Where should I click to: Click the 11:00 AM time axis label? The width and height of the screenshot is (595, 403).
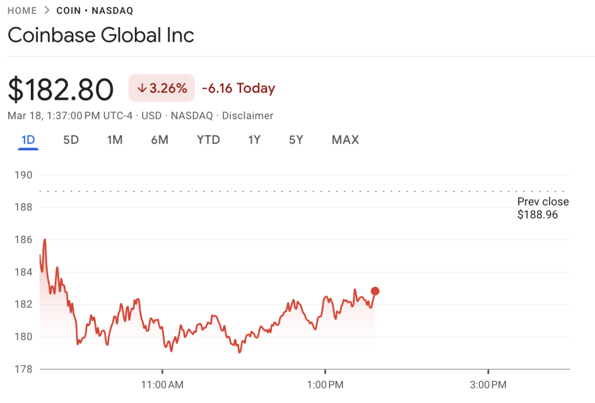pyautogui.click(x=162, y=384)
